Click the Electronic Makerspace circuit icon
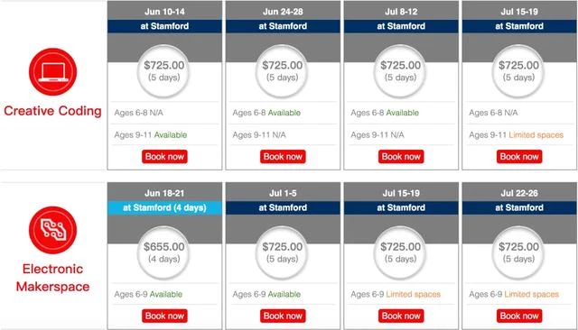 52,230
